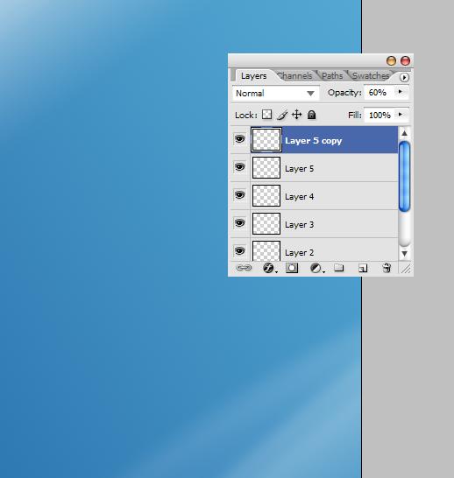Click the Opacity 60% field
Viewport: 454px width, 478px height.
pyautogui.click(x=380, y=93)
